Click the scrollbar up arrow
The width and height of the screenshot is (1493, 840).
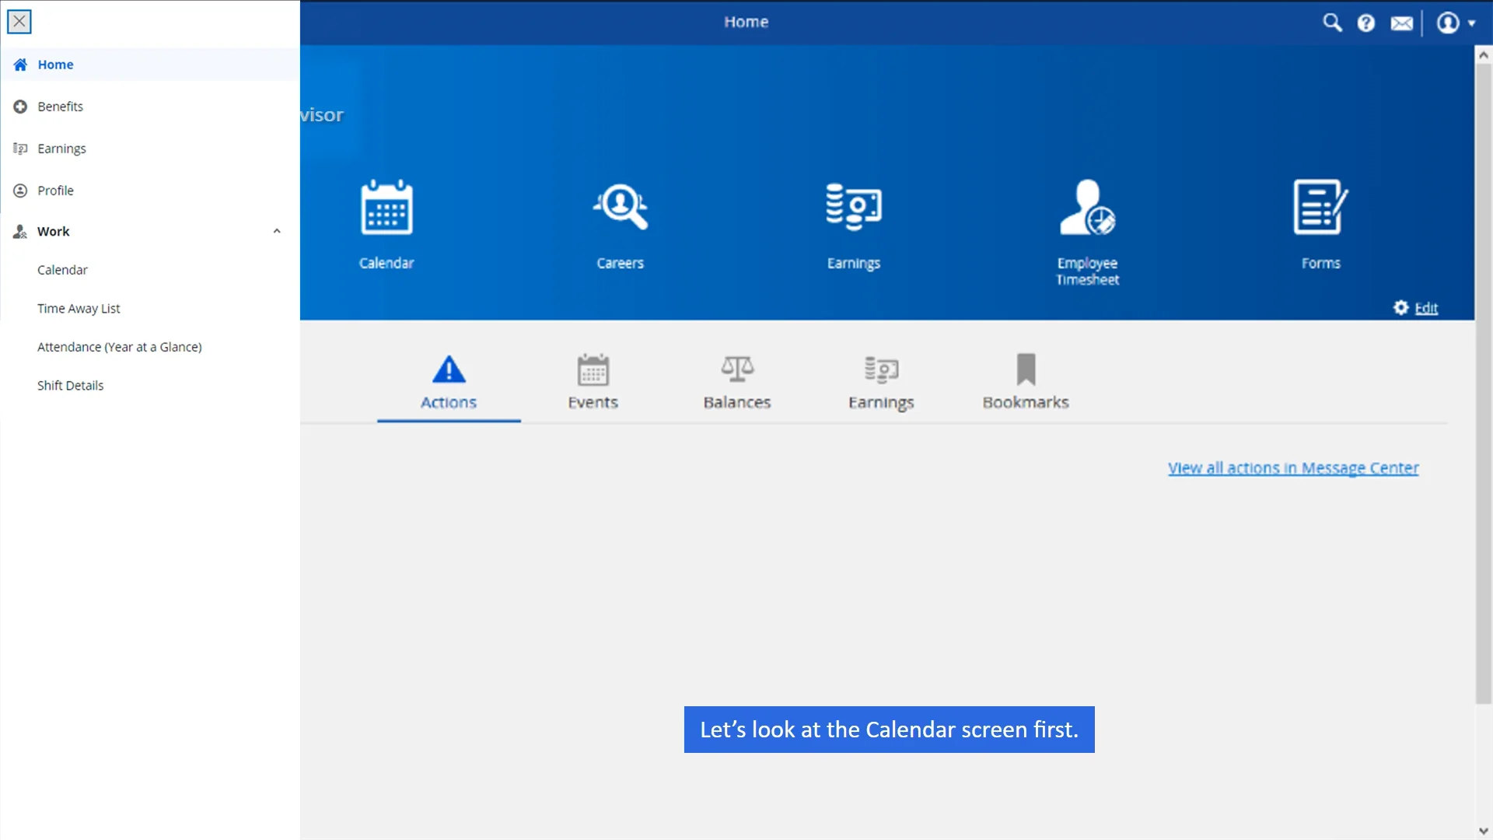click(x=1483, y=55)
